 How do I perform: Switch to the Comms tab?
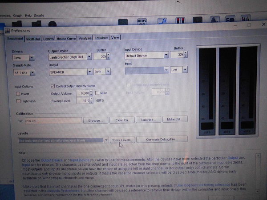point(49,39)
